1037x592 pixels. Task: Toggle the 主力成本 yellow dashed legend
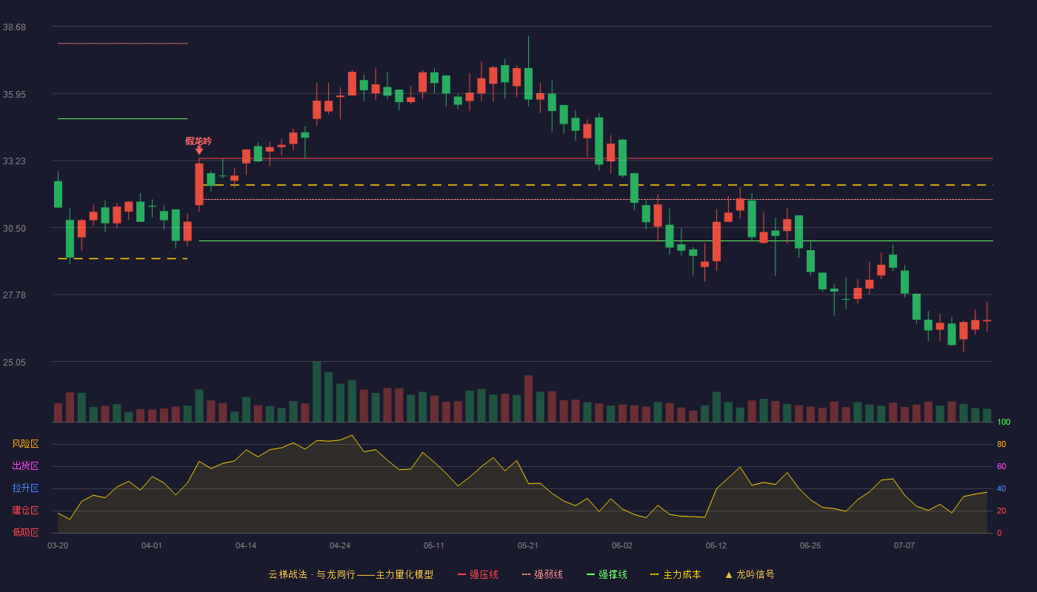coord(675,574)
